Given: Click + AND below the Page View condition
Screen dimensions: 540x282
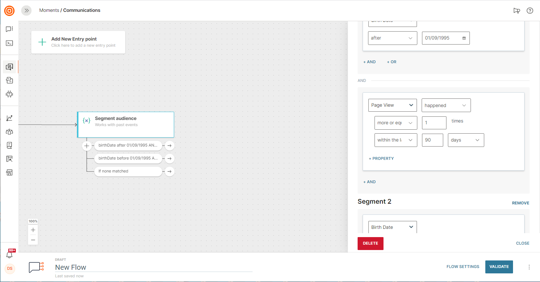Looking at the screenshot, I should click(369, 182).
